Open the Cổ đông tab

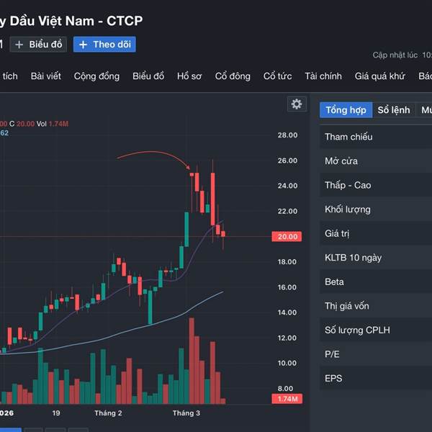click(233, 76)
